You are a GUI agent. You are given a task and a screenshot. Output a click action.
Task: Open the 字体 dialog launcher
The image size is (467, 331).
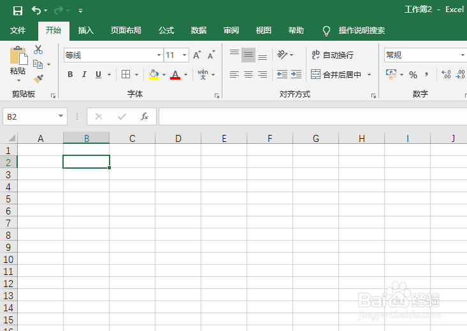coord(217,95)
